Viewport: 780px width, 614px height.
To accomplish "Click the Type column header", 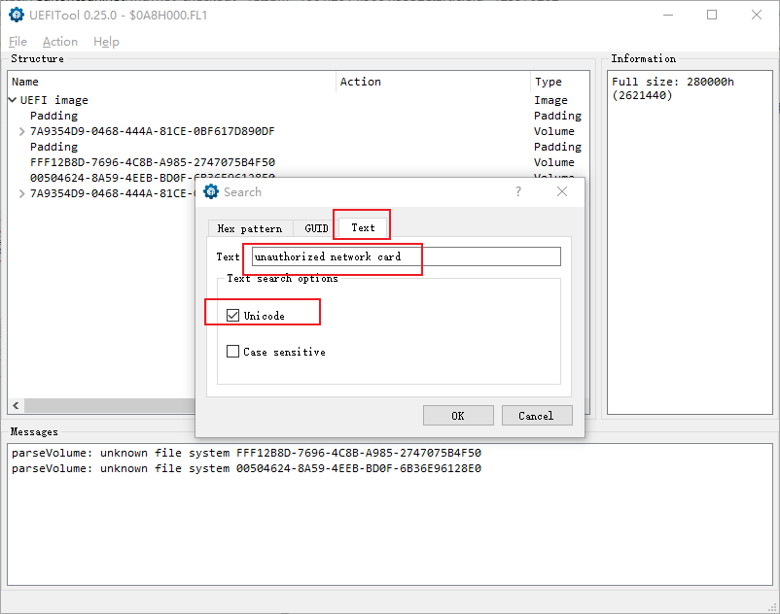I will [x=559, y=82].
